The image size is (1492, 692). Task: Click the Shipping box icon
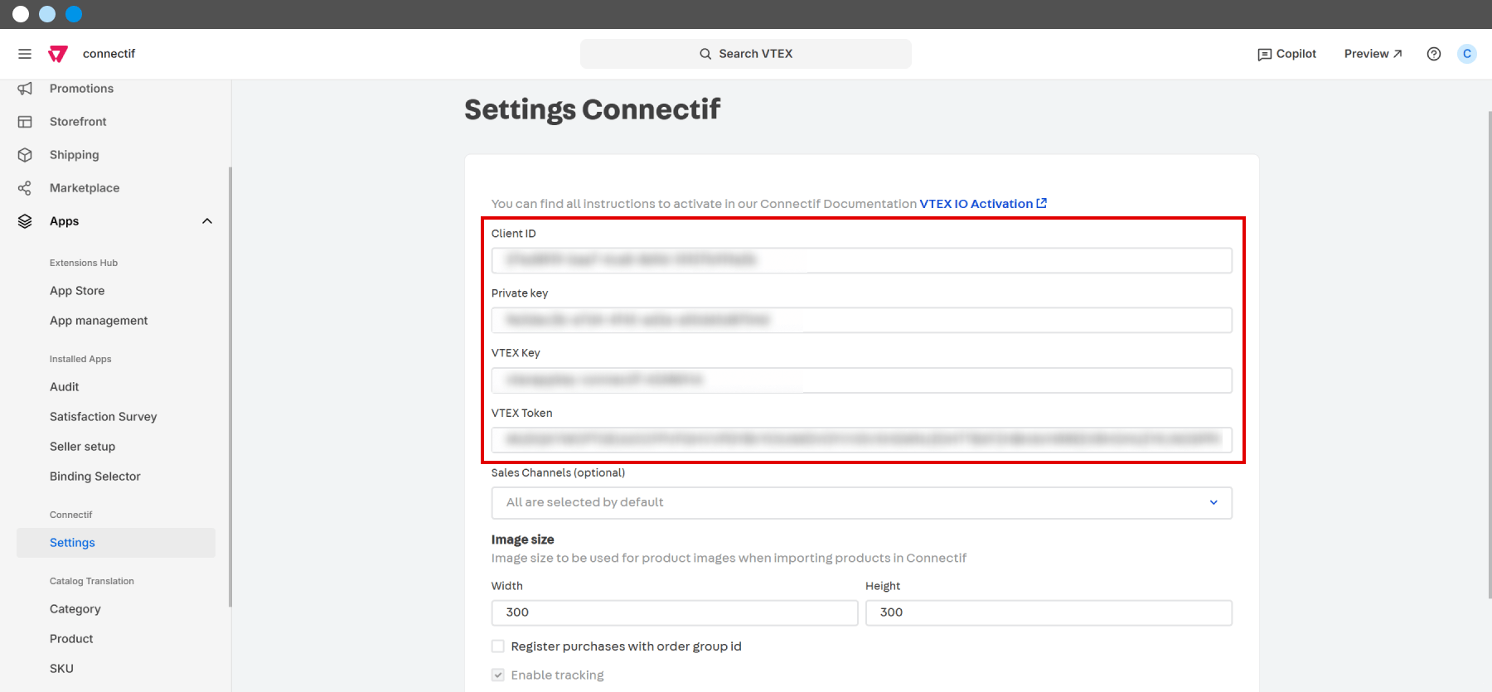(25, 155)
